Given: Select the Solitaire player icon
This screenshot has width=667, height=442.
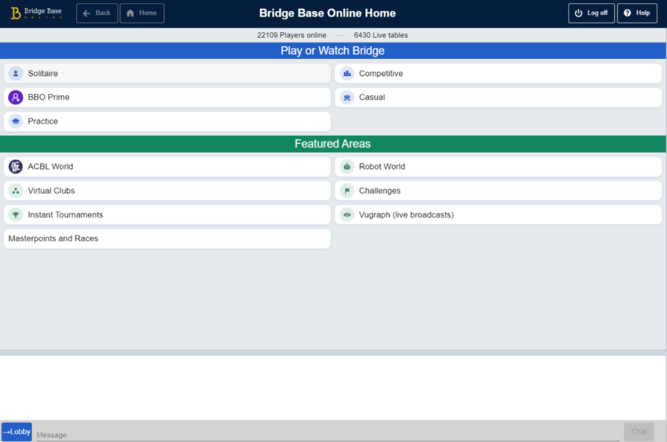Looking at the screenshot, I should click(15, 73).
